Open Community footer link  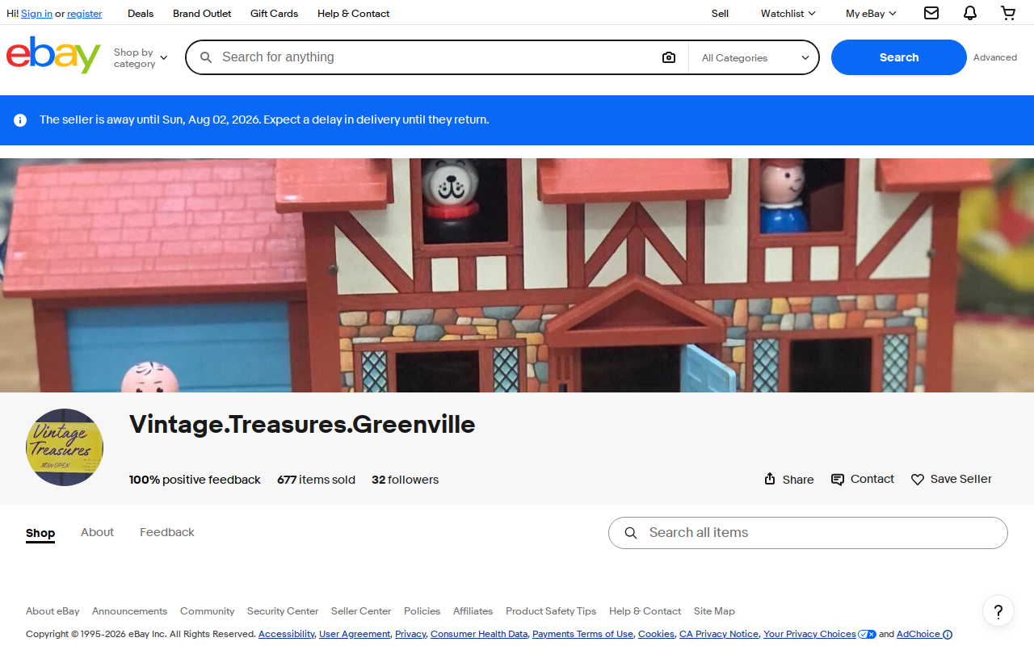click(207, 611)
